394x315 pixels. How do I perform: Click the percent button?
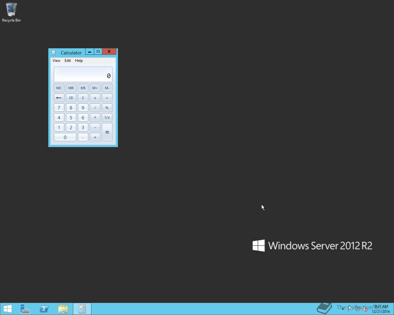point(107,108)
